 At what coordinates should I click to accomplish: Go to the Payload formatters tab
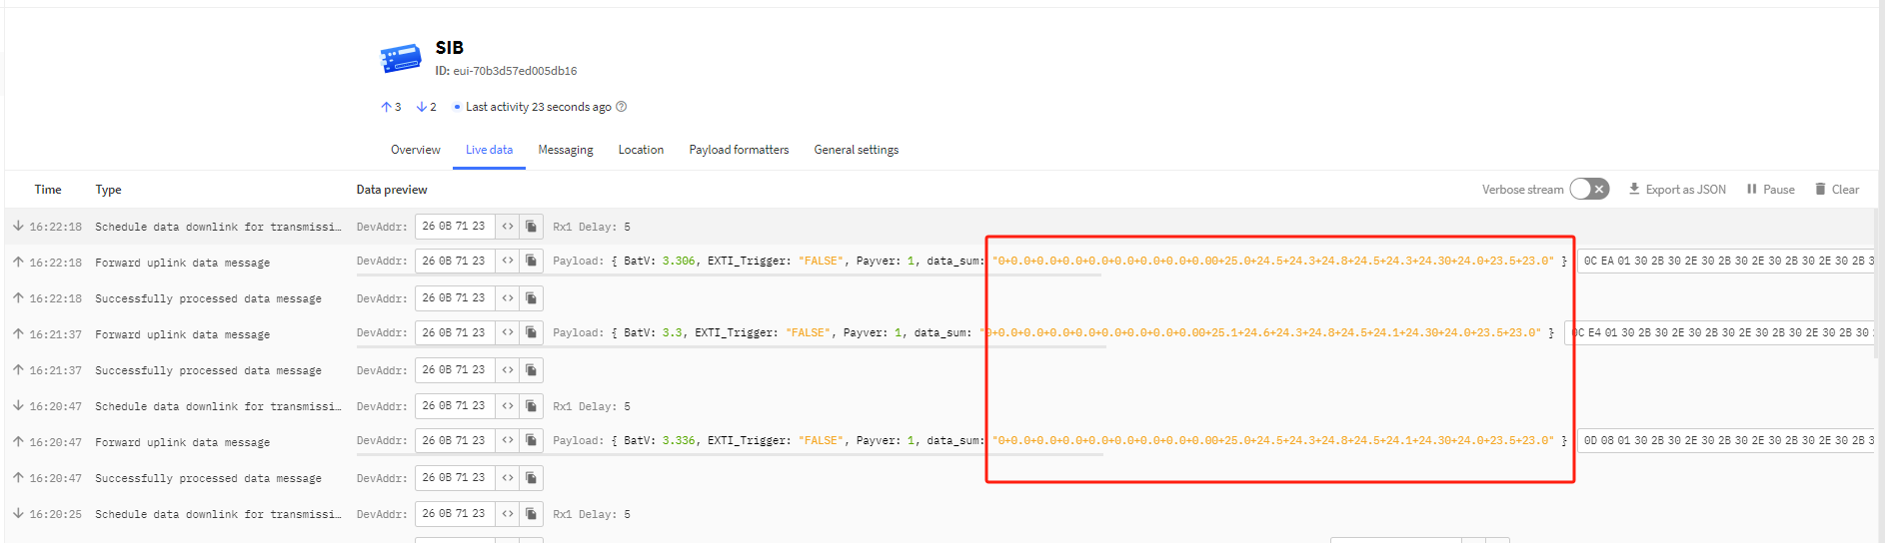(739, 150)
